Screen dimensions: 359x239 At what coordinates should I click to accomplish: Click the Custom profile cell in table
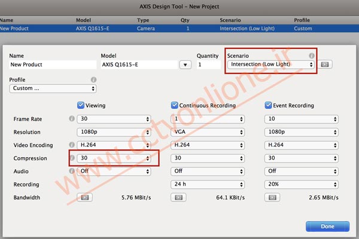[303, 28]
